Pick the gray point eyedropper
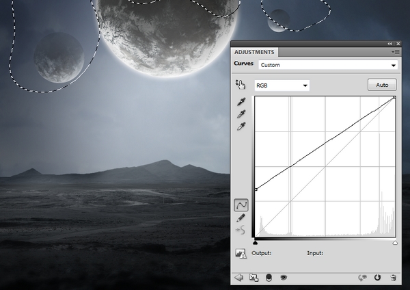 point(241,114)
